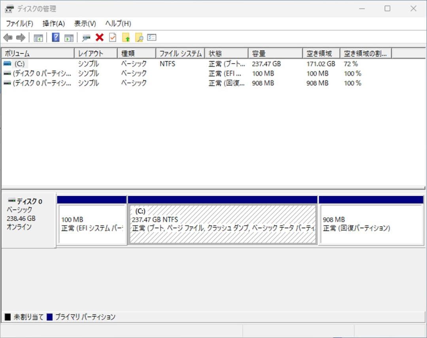Select the 100 MB EFI system partition block
The image size is (427, 338).
coord(91,221)
